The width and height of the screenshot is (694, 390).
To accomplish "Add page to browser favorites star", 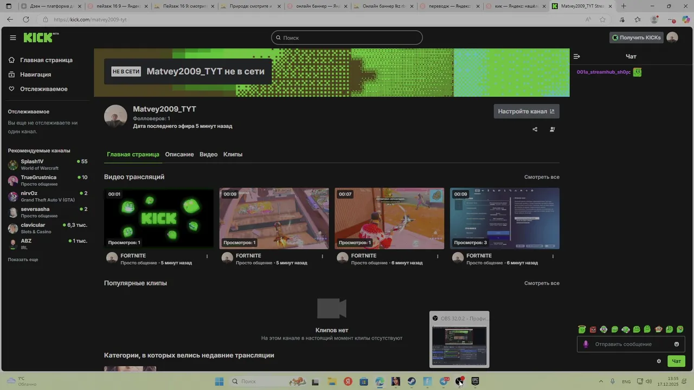I will pos(603,19).
